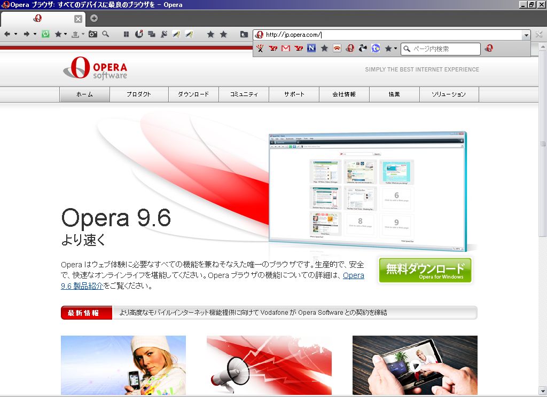Open the closed tabs trash icon
Screen dimensions: 547x397
[75, 34]
